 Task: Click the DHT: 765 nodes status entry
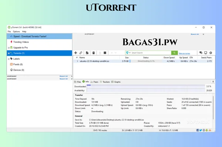coord(100,130)
